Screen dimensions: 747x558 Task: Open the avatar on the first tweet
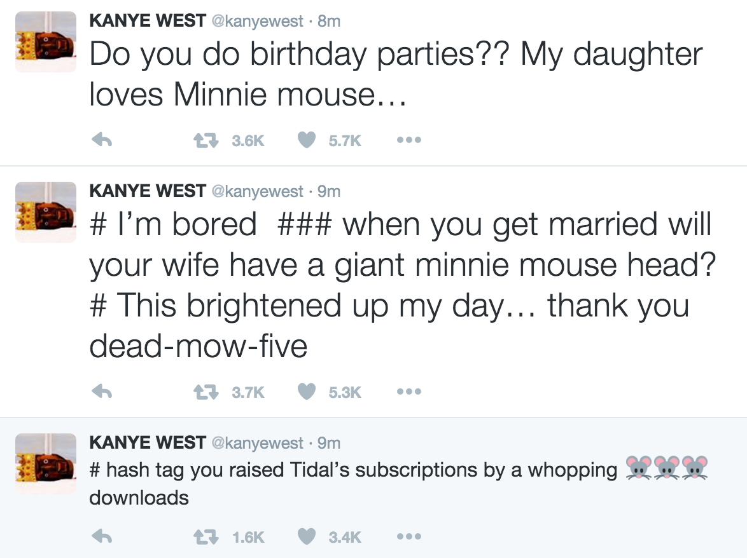coord(45,42)
